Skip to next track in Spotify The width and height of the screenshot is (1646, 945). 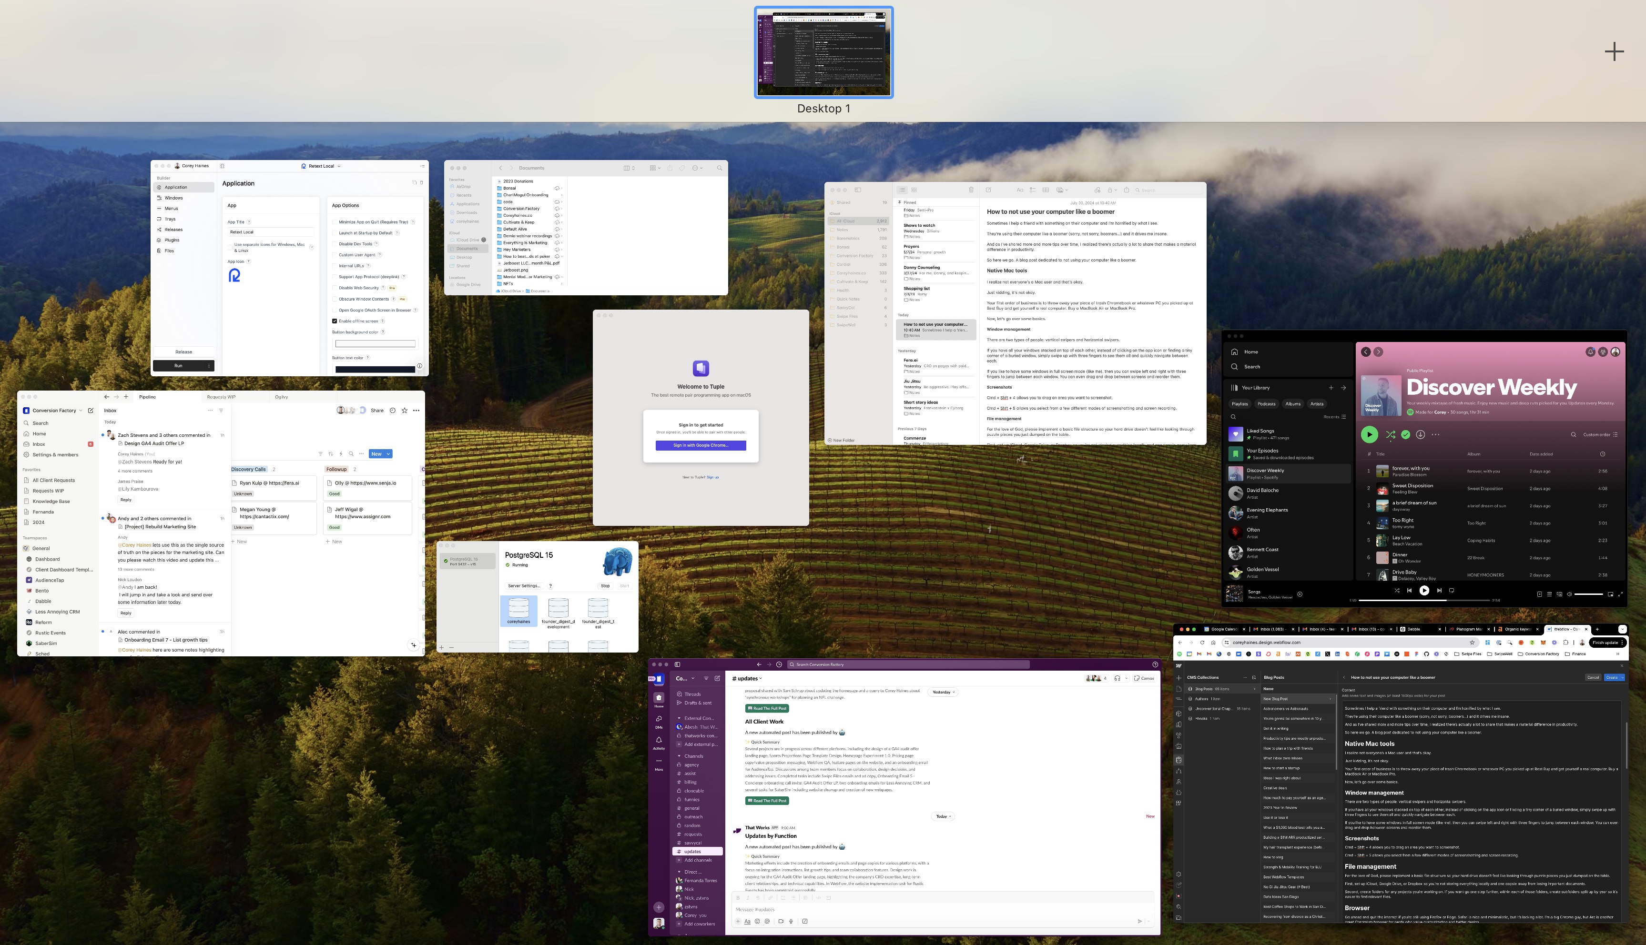(x=1439, y=591)
